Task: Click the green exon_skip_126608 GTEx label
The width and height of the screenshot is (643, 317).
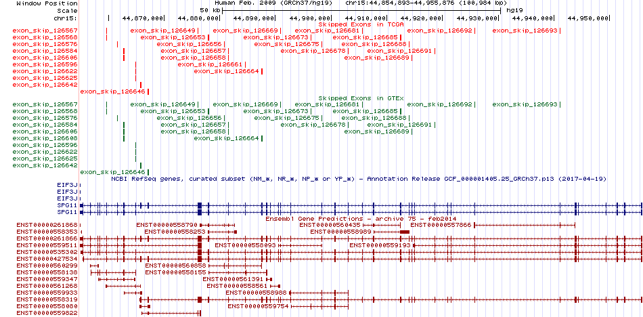Action: coord(45,138)
